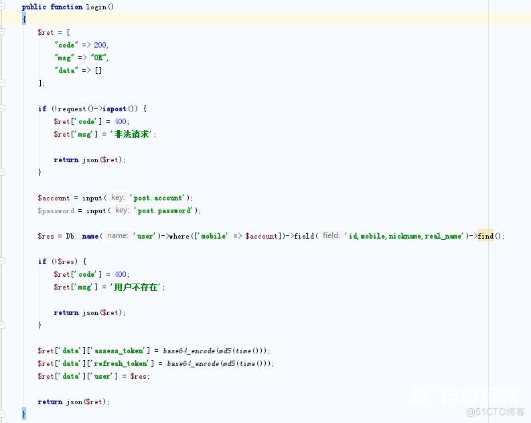This screenshot has height=423, width=531.
Task: Click the find() method call
Action: (x=485, y=236)
